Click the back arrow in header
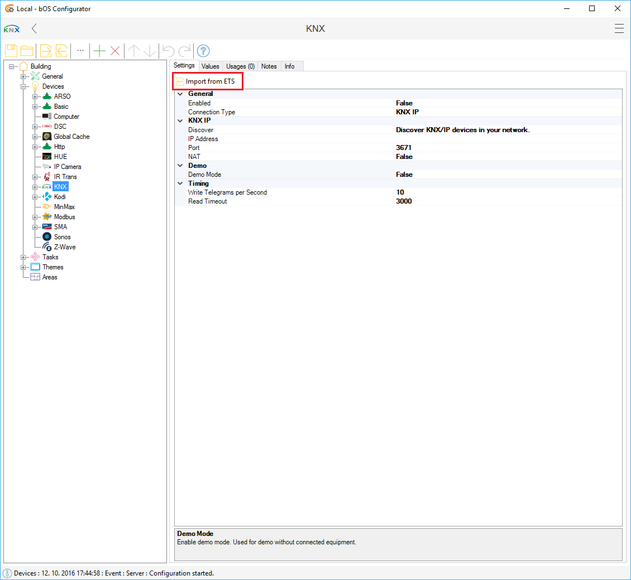The image size is (631, 580). click(x=35, y=28)
